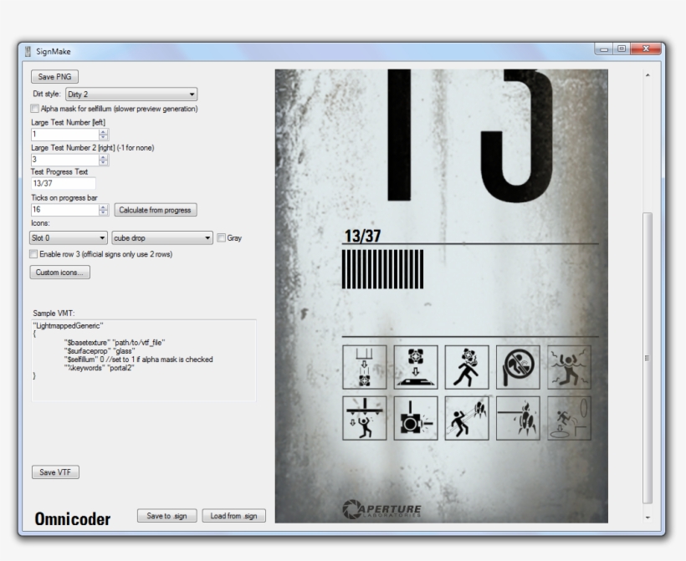Enable Alpha mask for selfillum checkbox
This screenshot has height=561, width=686.
pyautogui.click(x=34, y=109)
